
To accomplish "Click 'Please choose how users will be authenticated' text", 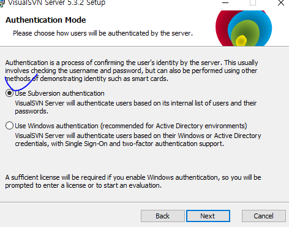I will [x=103, y=33].
